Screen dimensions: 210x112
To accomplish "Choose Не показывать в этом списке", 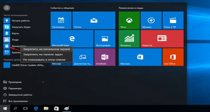I will [x=44, y=60].
